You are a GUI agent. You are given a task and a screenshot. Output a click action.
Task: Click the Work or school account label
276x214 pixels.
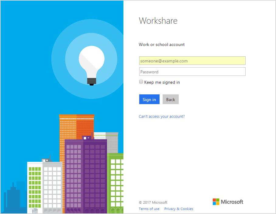point(162,45)
